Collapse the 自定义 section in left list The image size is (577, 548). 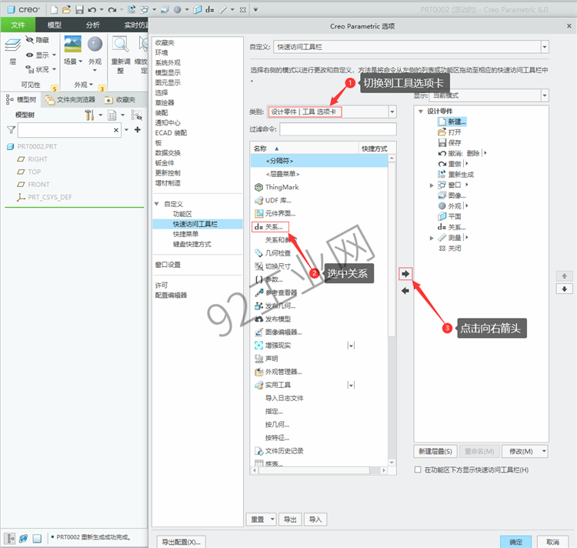(x=156, y=203)
